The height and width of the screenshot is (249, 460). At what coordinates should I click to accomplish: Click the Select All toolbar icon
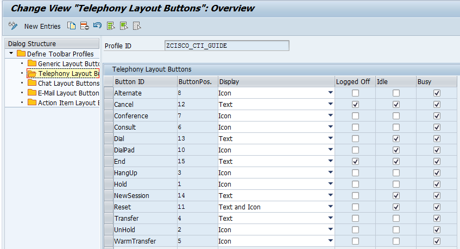coord(111,26)
